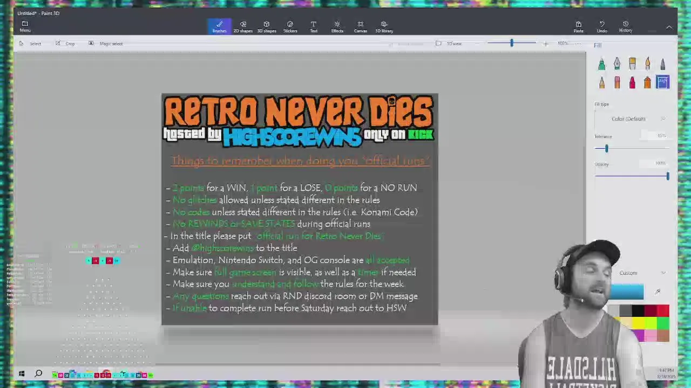691x388 pixels.
Task: Open the taskbar search icon
Action: 38,373
